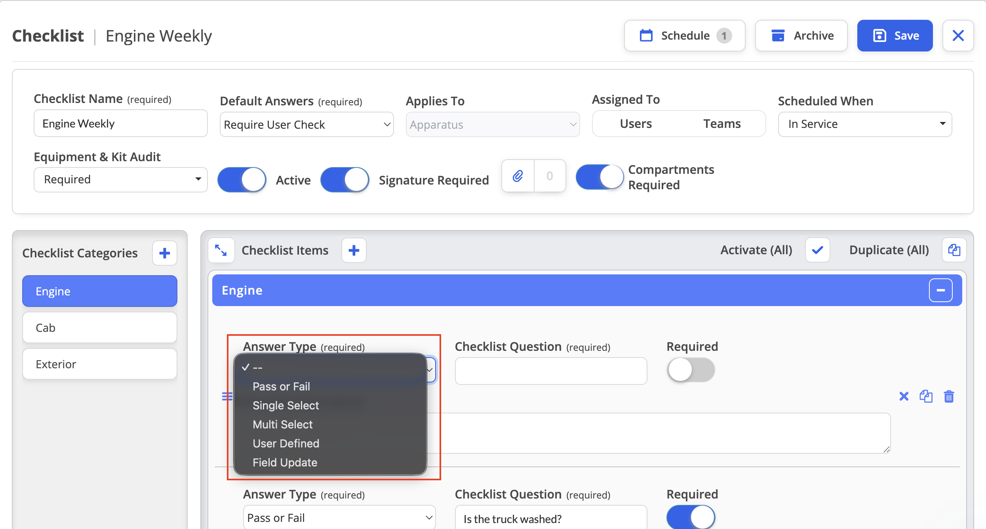Image resolution: width=986 pixels, height=529 pixels.
Task: Click the empty Checklist Question field
Action: point(551,371)
